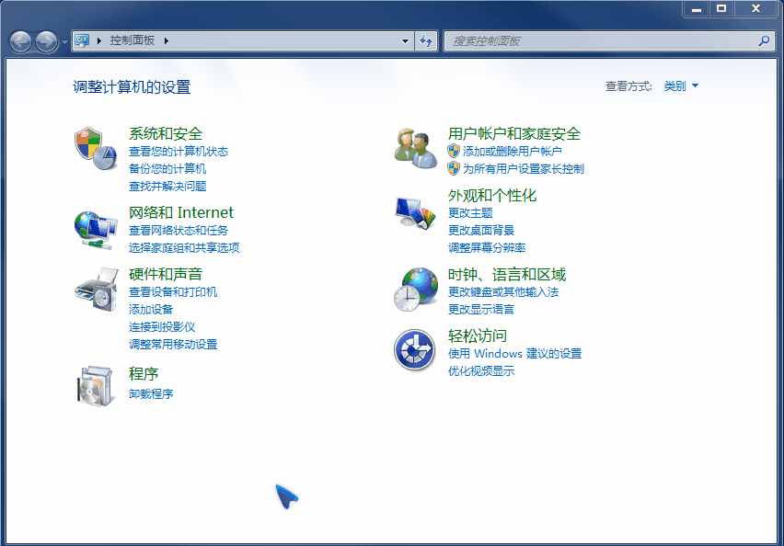The image size is (784, 546).
Task: Click 更改显示语言 link
Action: click(x=481, y=309)
